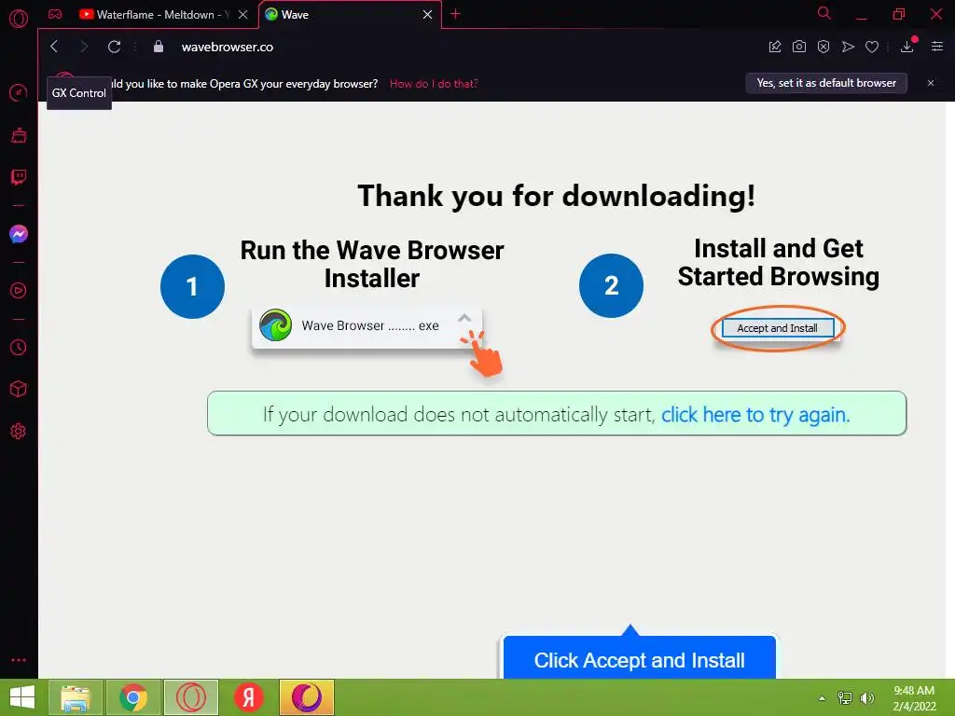This screenshot has width=955, height=716.
Task: Open Opera GX taskbar icon
Action: pos(191,697)
